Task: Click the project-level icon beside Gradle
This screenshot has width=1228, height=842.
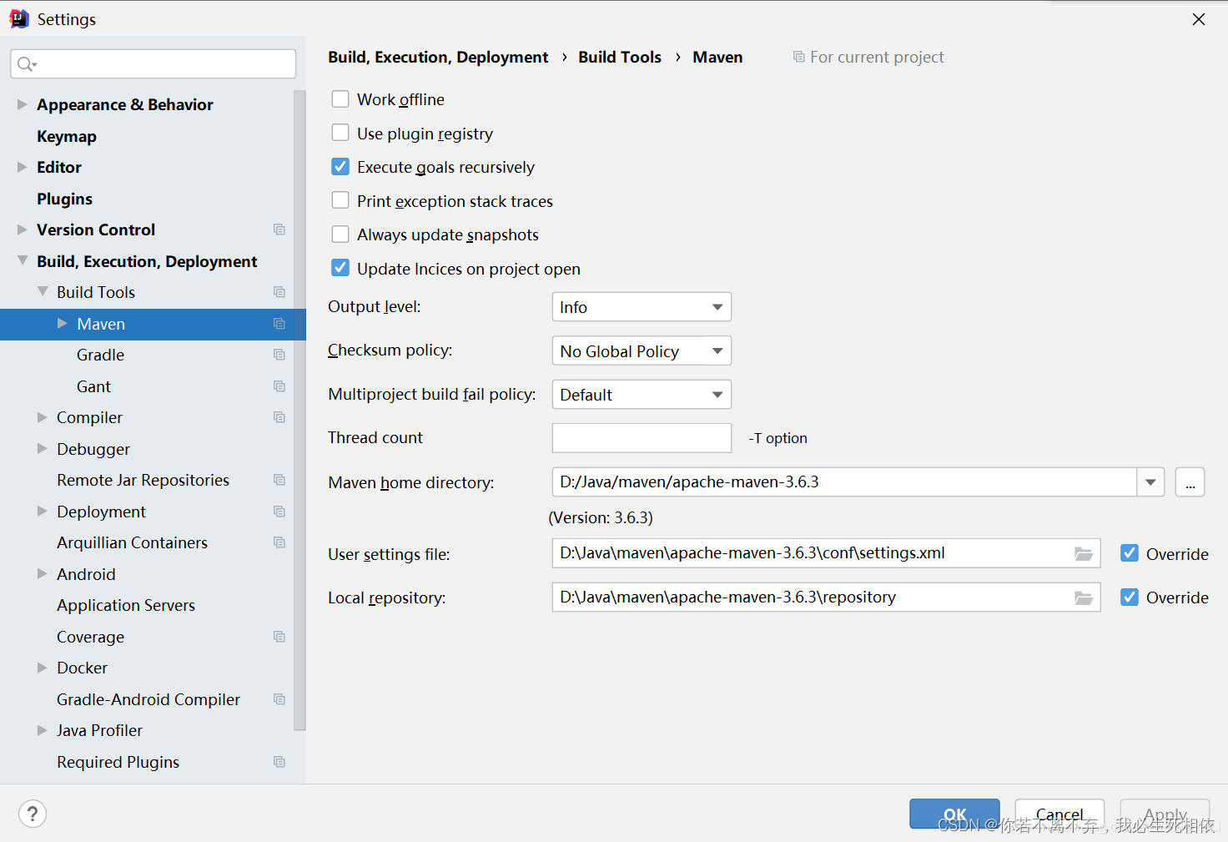Action: (x=279, y=355)
